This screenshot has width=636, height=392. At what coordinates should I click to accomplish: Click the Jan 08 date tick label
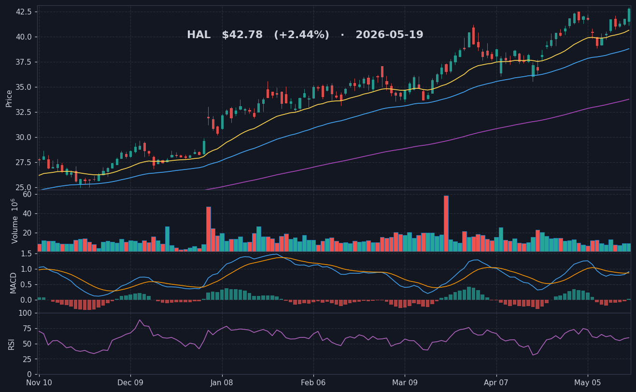(222, 383)
